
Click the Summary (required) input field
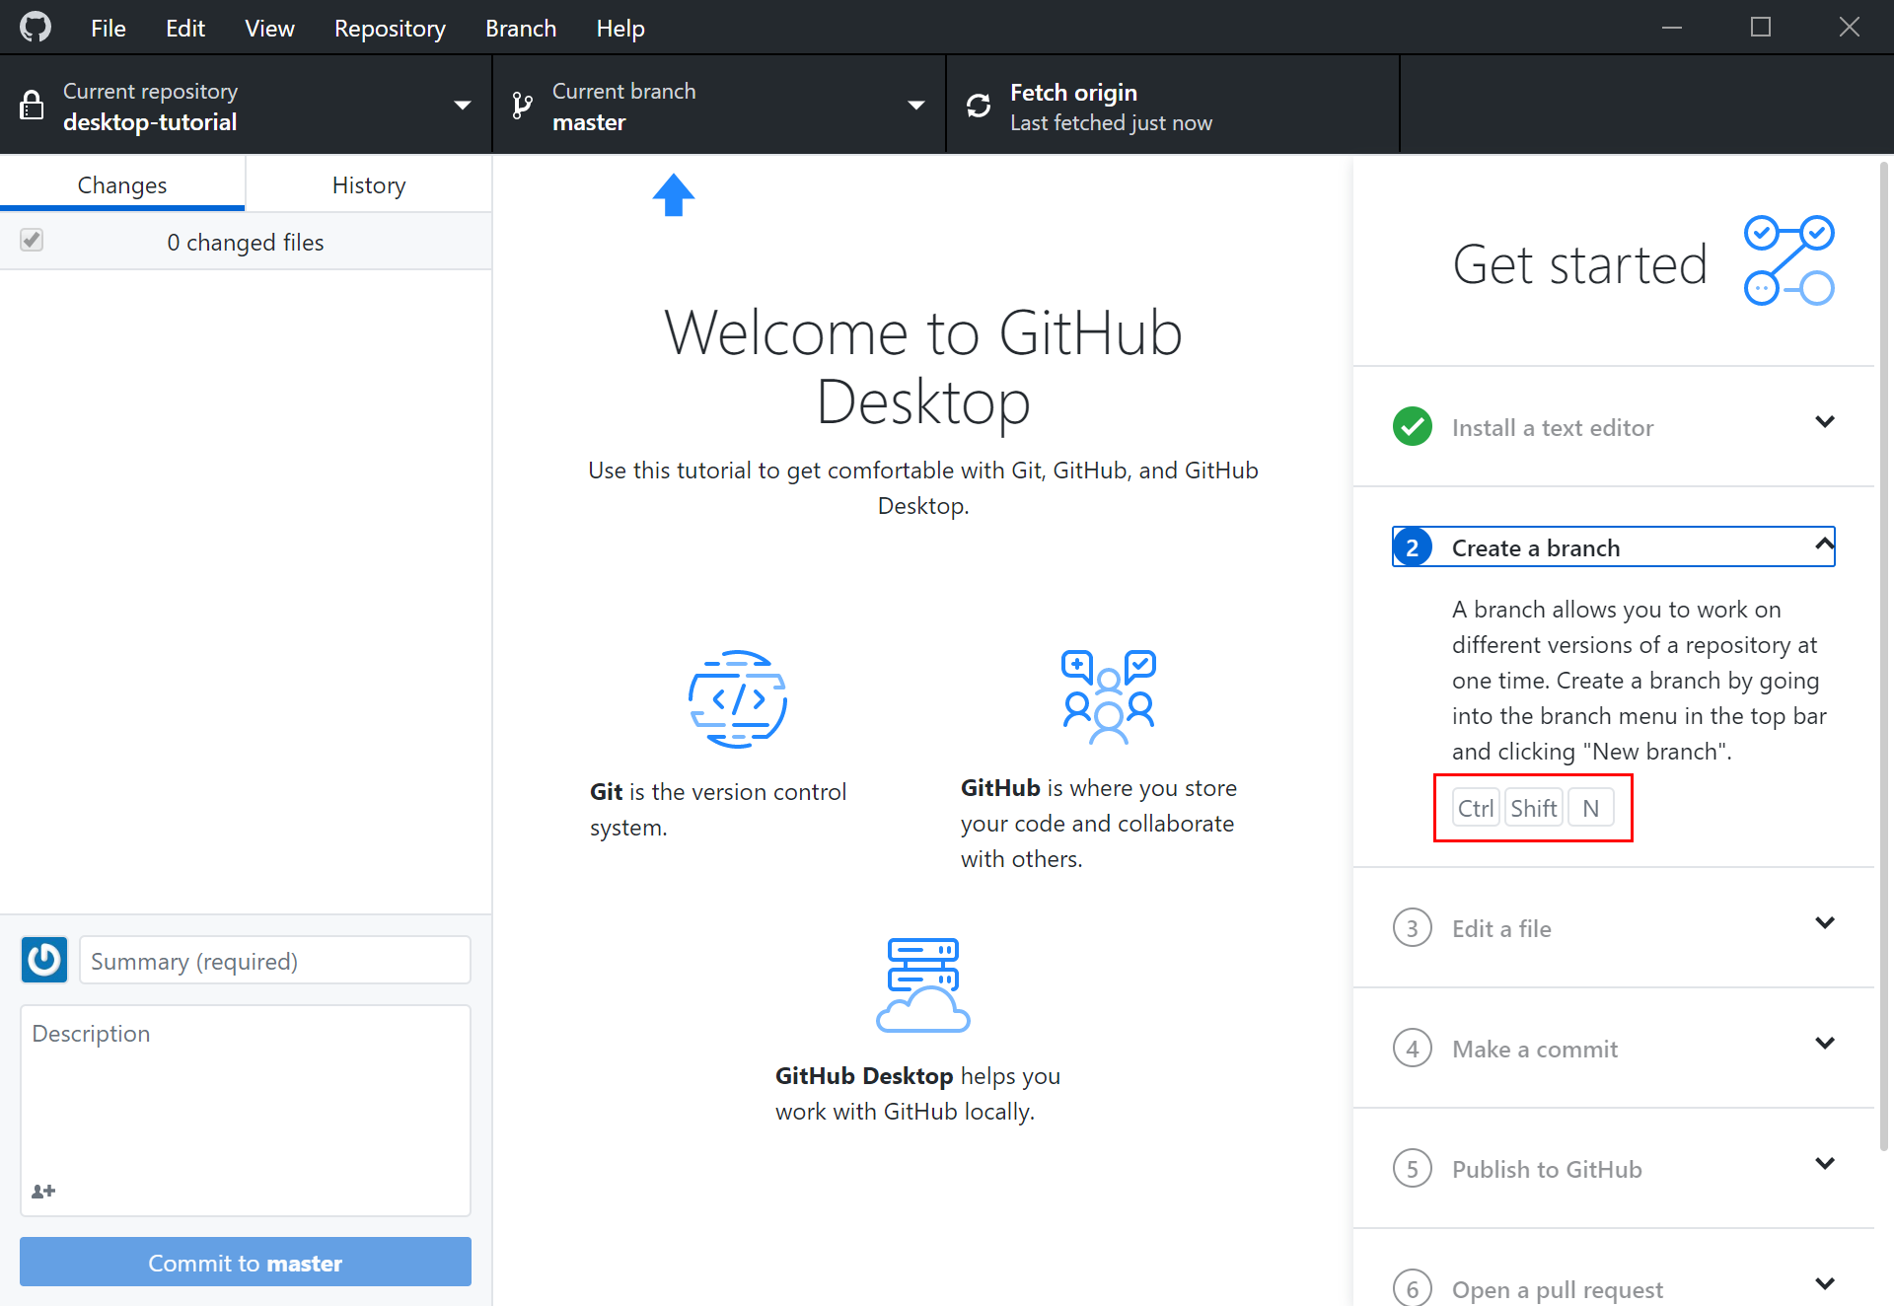pyautogui.click(x=275, y=960)
